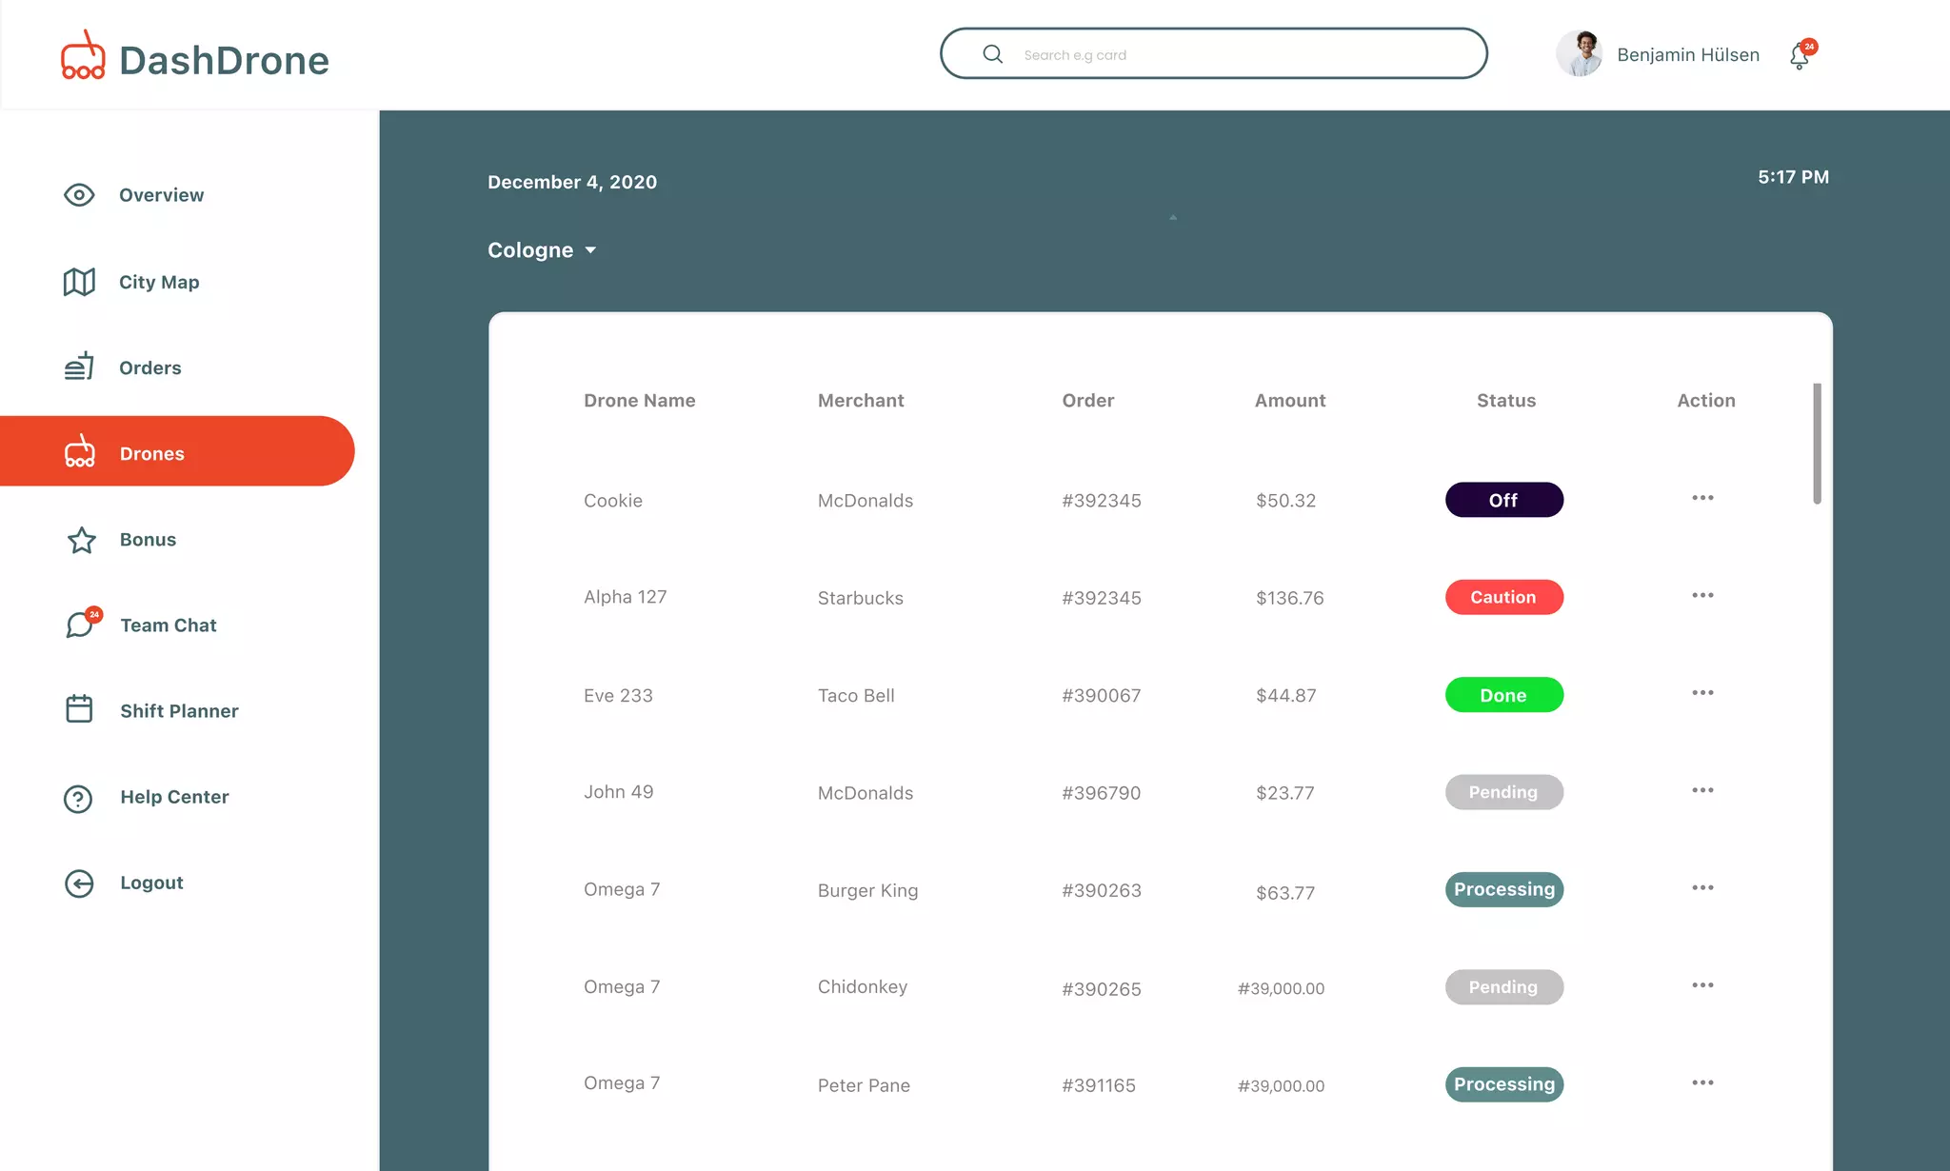The width and height of the screenshot is (1950, 1171).
Task: Open the notifications bell icon
Action: (x=1800, y=56)
